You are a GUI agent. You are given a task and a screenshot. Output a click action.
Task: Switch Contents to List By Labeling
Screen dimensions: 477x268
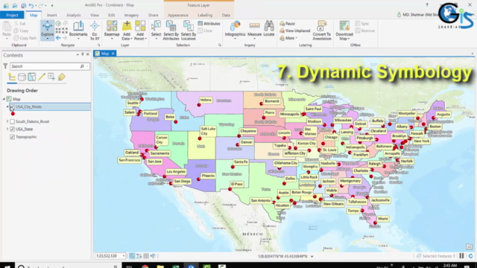pos(61,77)
